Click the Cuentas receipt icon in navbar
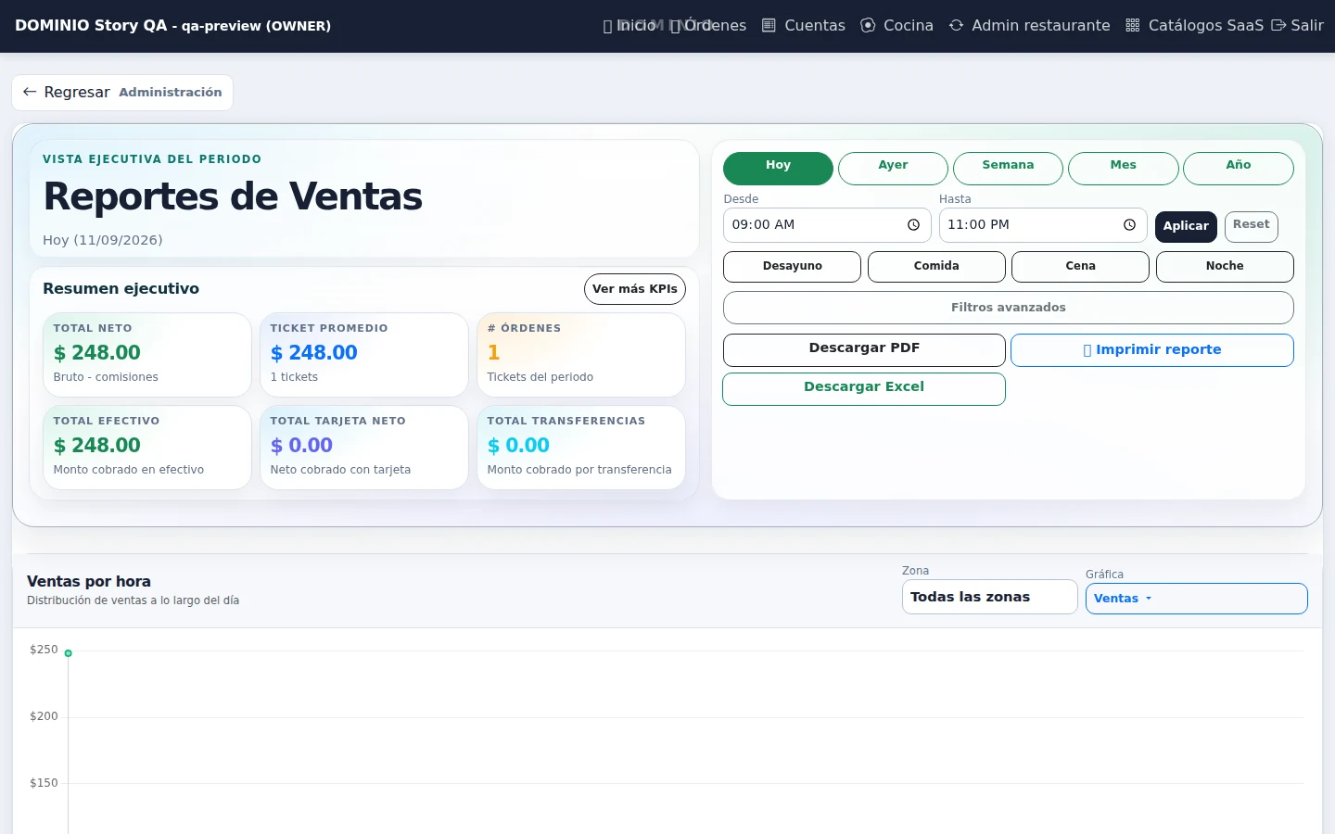 [769, 26]
